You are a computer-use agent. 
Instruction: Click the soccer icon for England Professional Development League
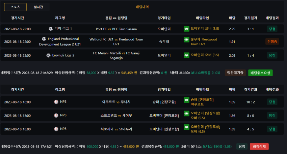[x=44, y=39]
